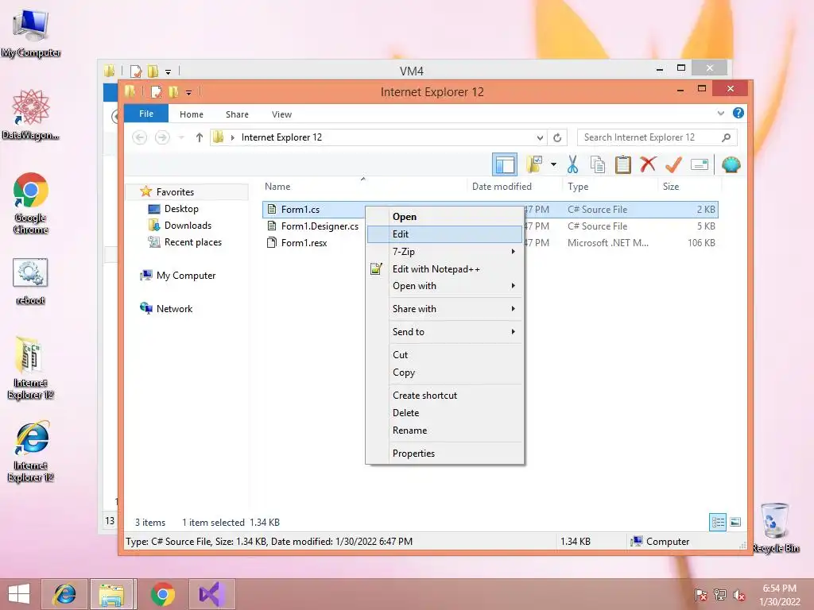Open the folder options toolbar icon
The height and width of the screenshot is (610, 814).
point(534,165)
